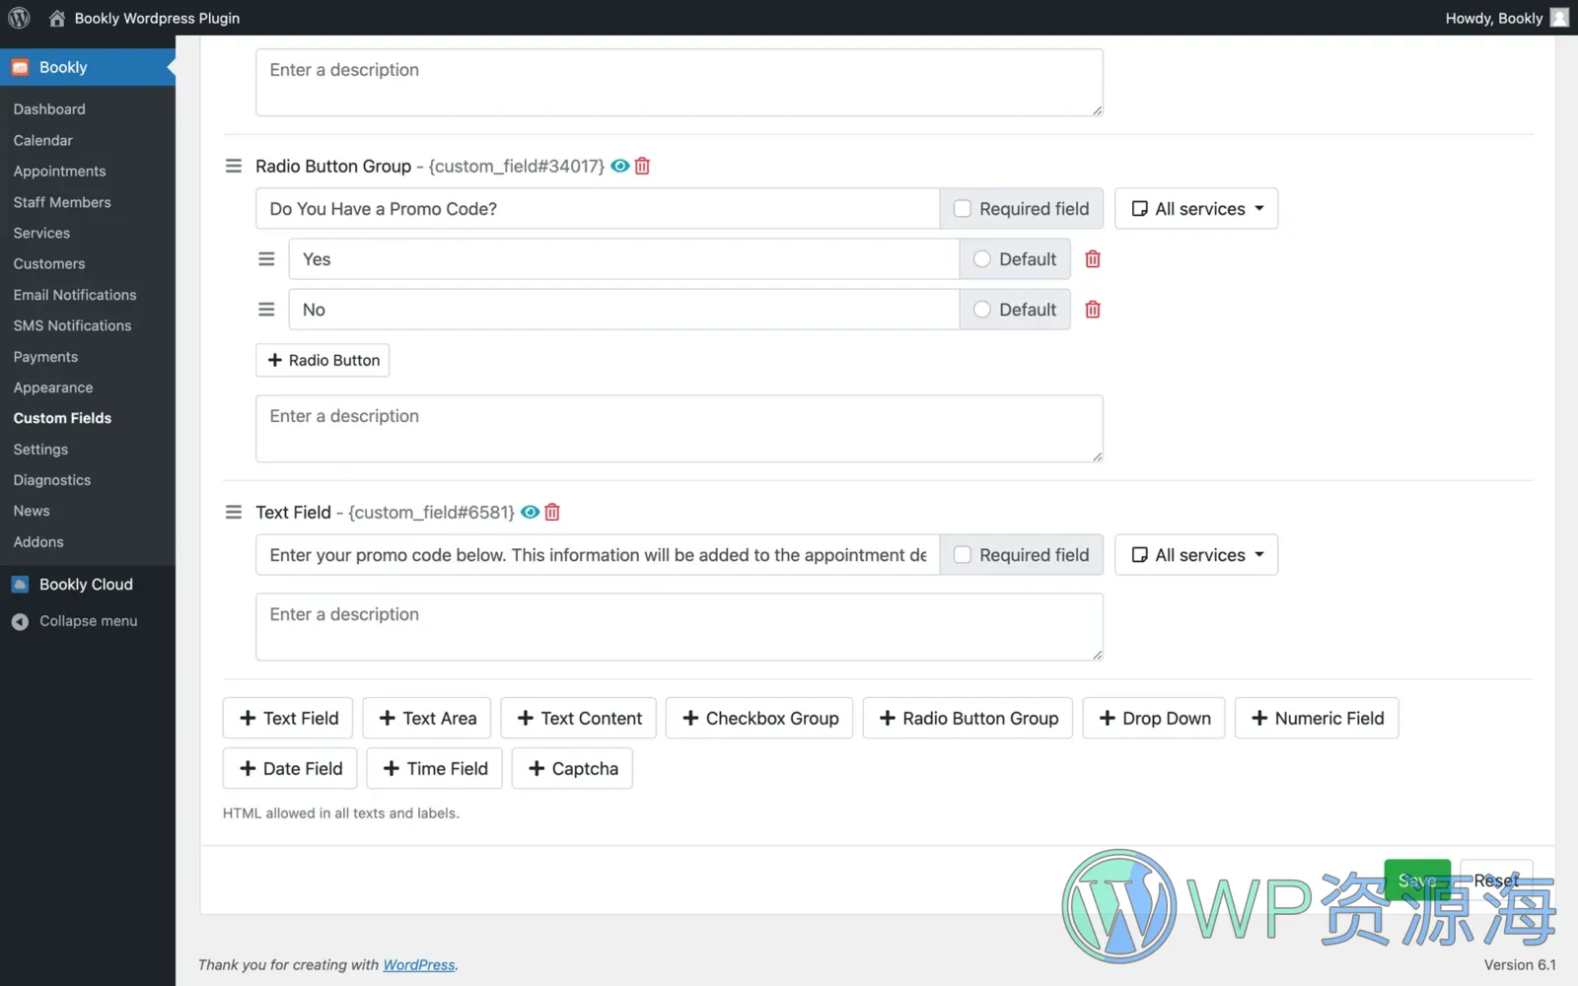Open Email Notifications page

(x=75, y=295)
